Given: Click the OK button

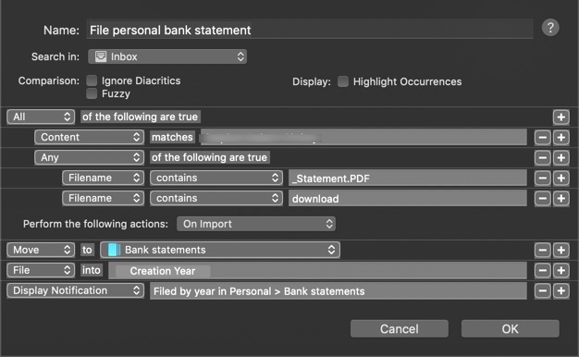Looking at the screenshot, I should pos(510,328).
